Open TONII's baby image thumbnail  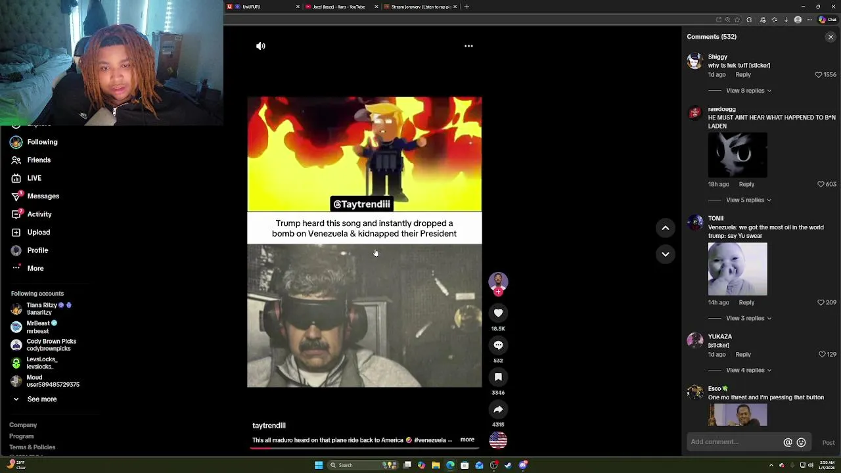pyautogui.click(x=737, y=269)
